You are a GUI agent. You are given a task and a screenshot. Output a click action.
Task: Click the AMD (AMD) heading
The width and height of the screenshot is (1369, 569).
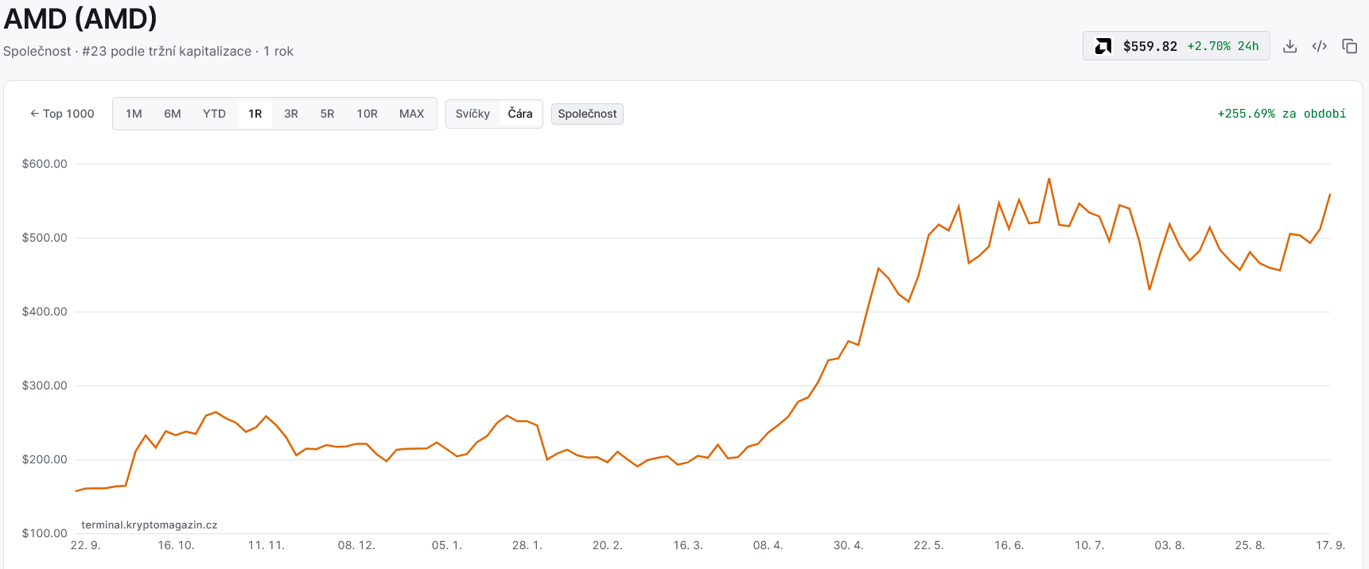click(x=80, y=18)
